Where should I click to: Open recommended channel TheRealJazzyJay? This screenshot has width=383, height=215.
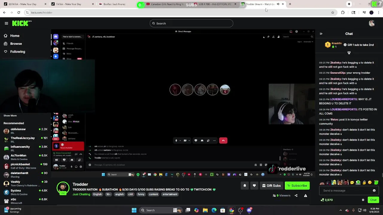(x=25, y=139)
